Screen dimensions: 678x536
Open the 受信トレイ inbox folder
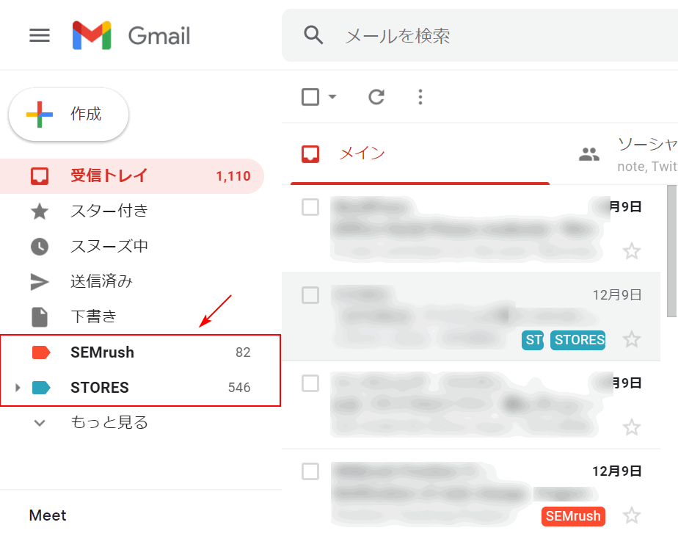(x=109, y=176)
